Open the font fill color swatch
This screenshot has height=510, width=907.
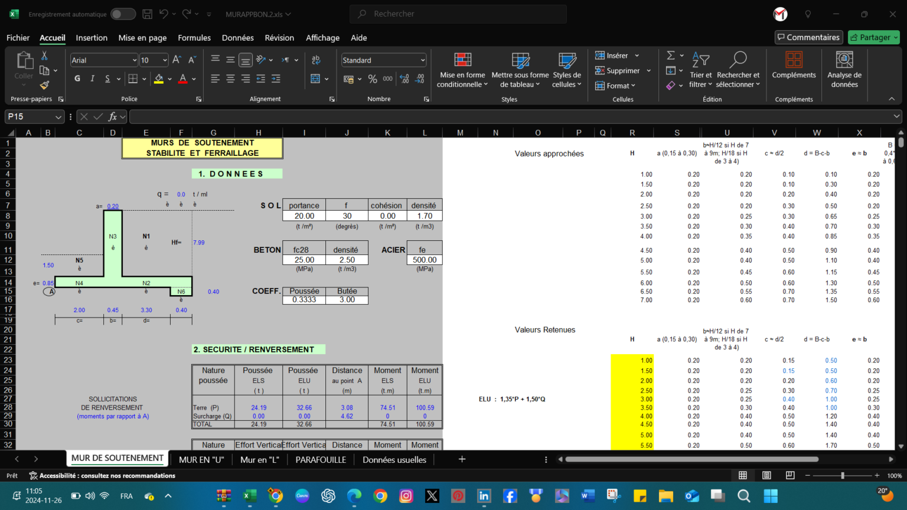pos(158,79)
